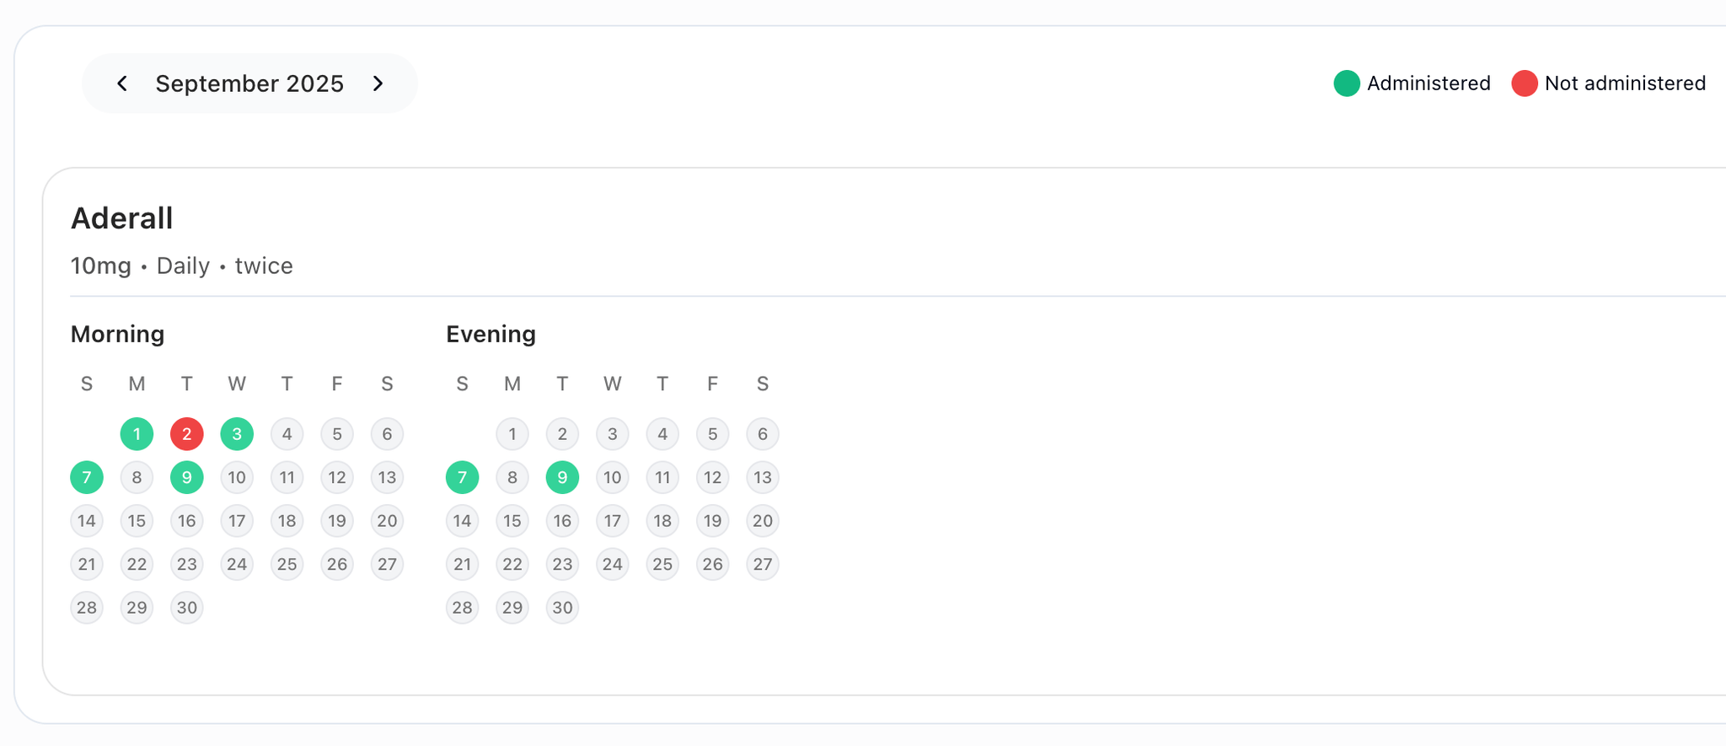
Task: Select the Morning section header
Action: point(117,334)
